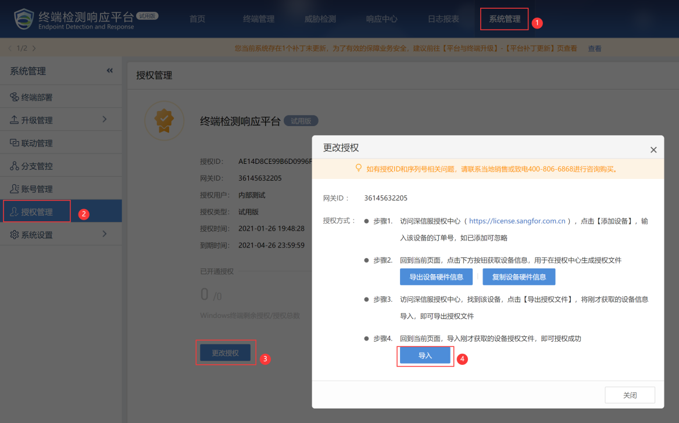Click the 升级管理 upload icon

click(15, 120)
